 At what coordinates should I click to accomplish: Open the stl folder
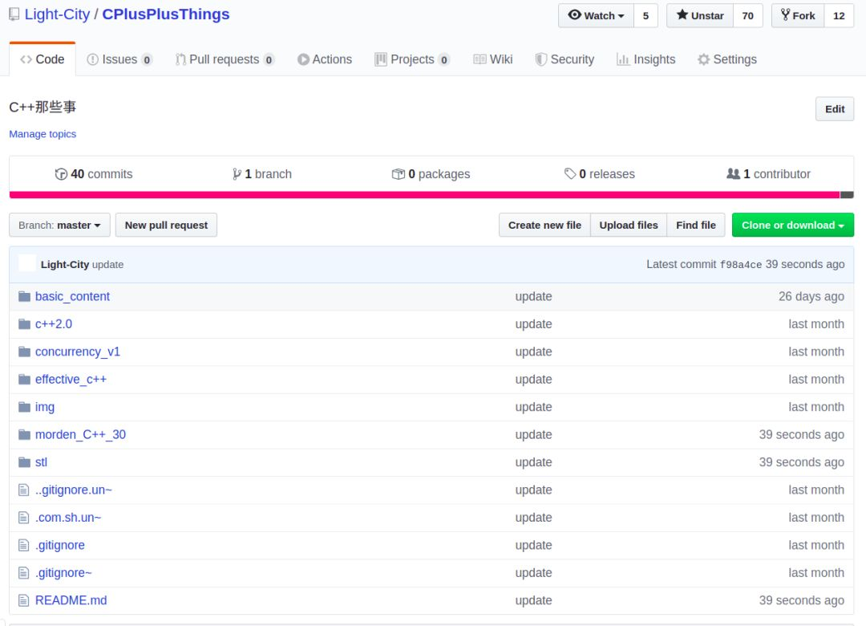coord(42,462)
